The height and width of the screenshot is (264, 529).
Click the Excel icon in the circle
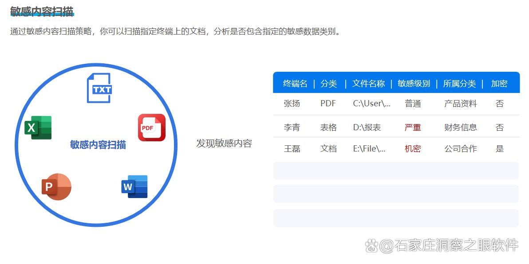(x=38, y=127)
